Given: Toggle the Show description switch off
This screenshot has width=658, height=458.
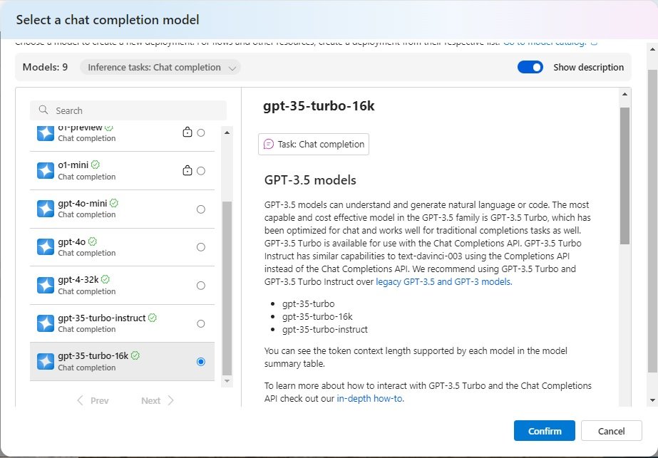Looking at the screenshot, I should pyautogui.click(x=530, y=67).
